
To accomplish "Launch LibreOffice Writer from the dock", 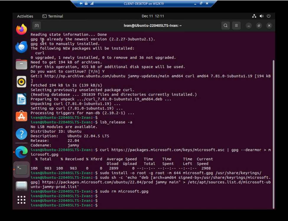I will [22, 99].
